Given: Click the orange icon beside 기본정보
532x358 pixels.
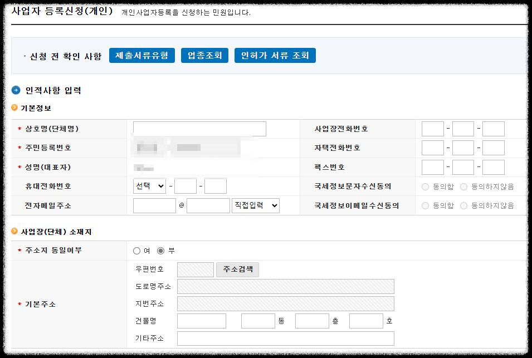Looking at the screenshot, I should tap(14, 107).
